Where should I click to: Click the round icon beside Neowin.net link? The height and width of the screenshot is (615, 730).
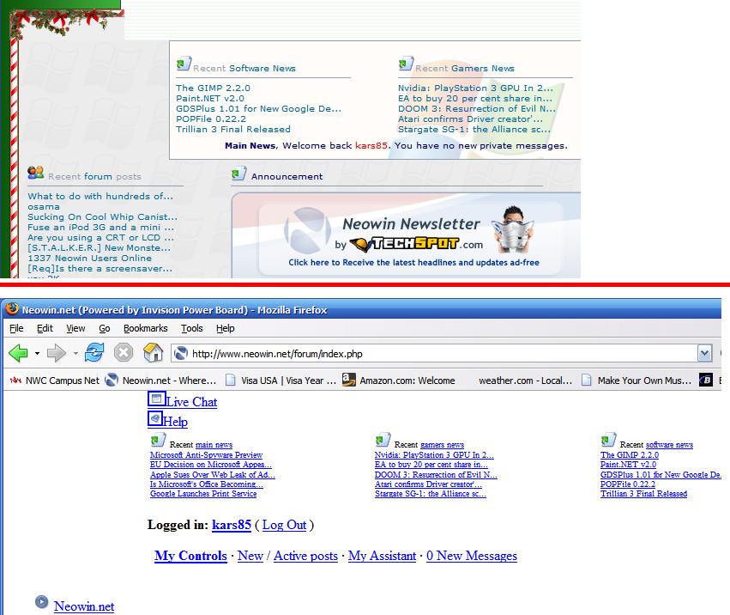pyautogui.click(x=41, y=602)
